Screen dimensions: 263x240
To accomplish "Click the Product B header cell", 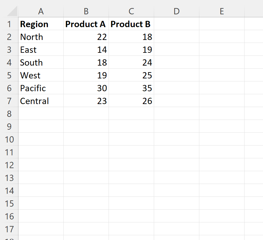I will (x=131, y=24).
